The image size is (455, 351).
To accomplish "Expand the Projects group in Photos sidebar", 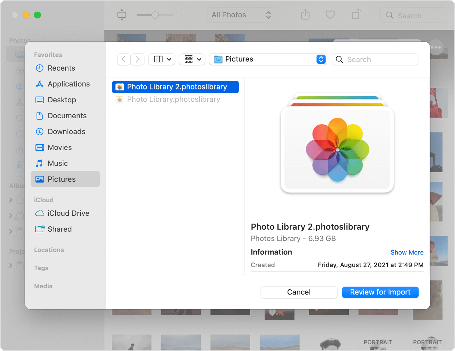I will coord(11,266).
